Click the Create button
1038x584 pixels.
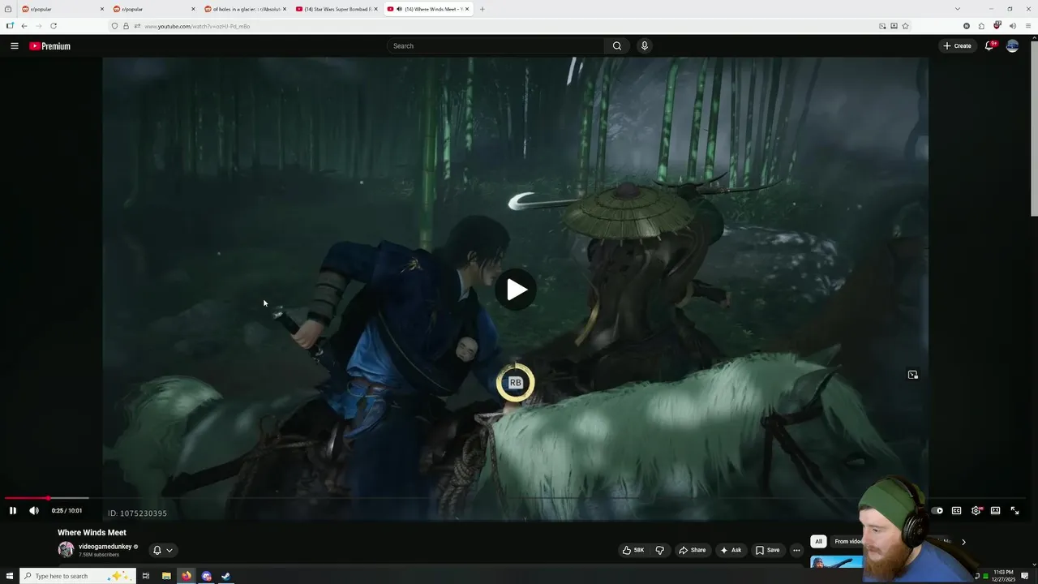[x=957, y=46]
